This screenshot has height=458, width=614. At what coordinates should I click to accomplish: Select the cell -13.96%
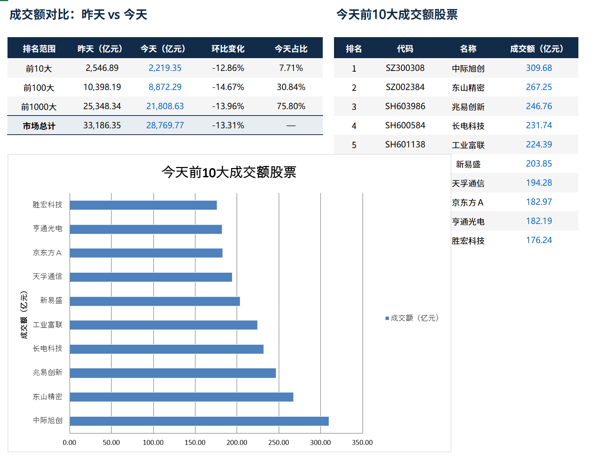228,106
